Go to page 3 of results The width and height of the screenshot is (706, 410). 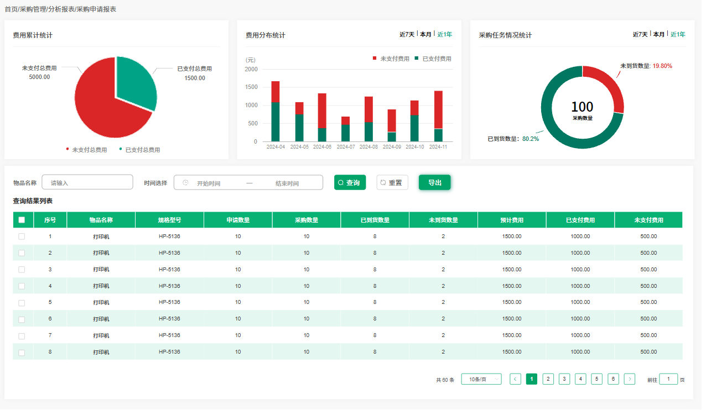(x=564, y=379)
